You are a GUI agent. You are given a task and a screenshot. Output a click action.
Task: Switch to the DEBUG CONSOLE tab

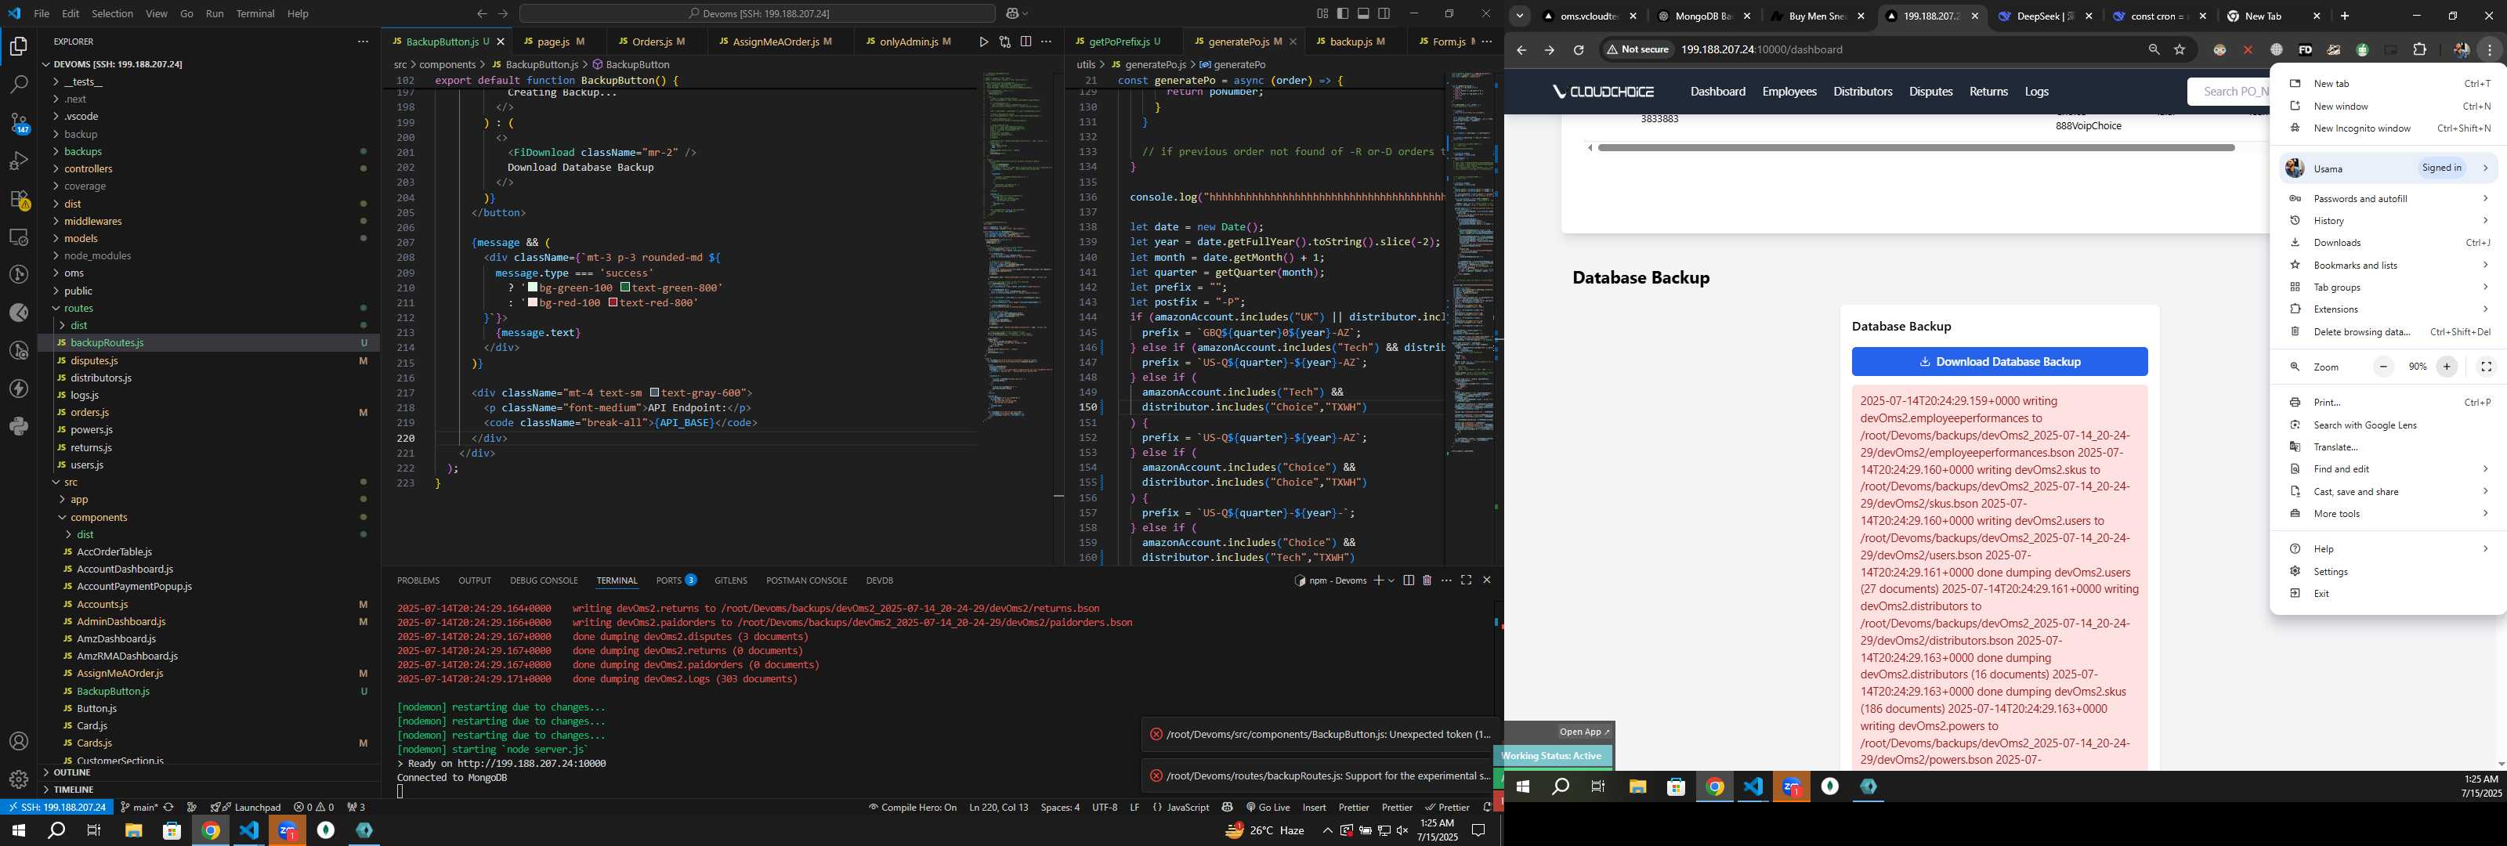[544, 580]
